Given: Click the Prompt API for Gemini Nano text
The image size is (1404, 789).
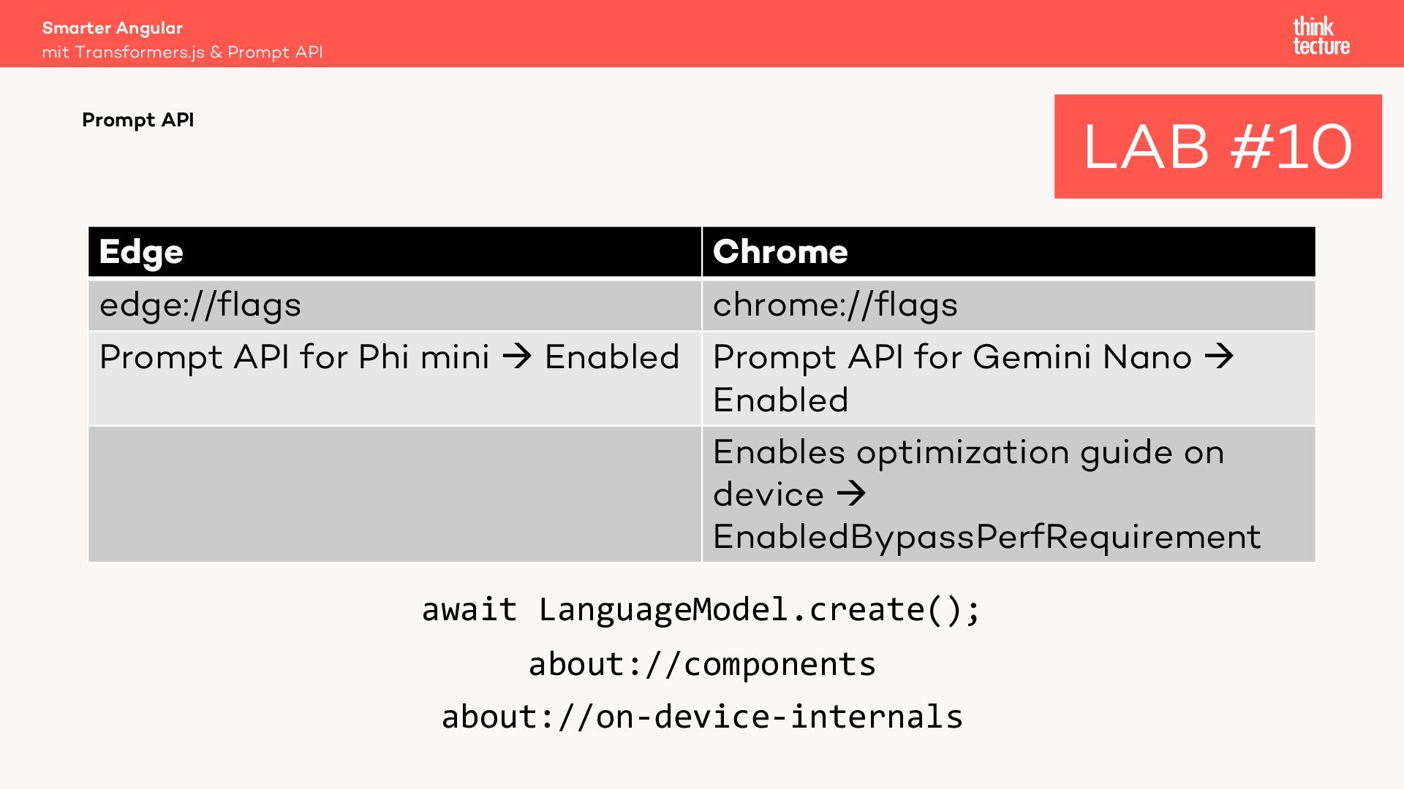Looking at the screenshot, I should coord(952,357).
